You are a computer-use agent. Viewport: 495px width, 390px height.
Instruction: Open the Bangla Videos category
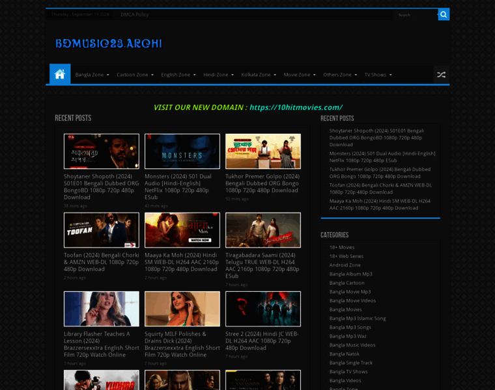345,380
